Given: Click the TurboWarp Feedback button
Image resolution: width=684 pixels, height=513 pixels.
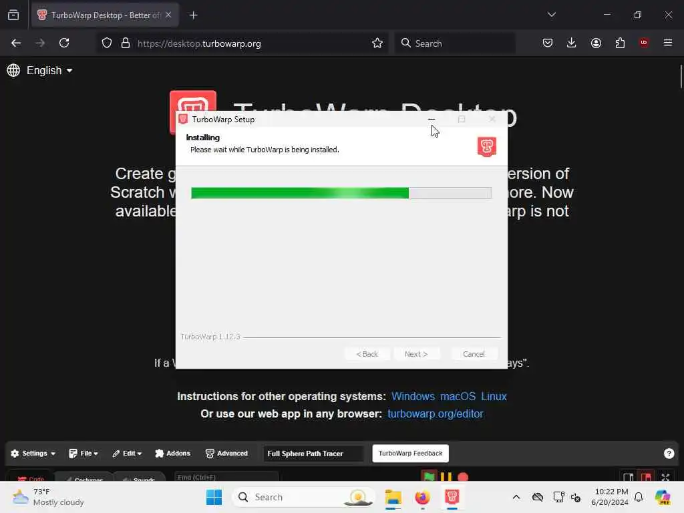Looking at the screenshot, I should (411, 454).
